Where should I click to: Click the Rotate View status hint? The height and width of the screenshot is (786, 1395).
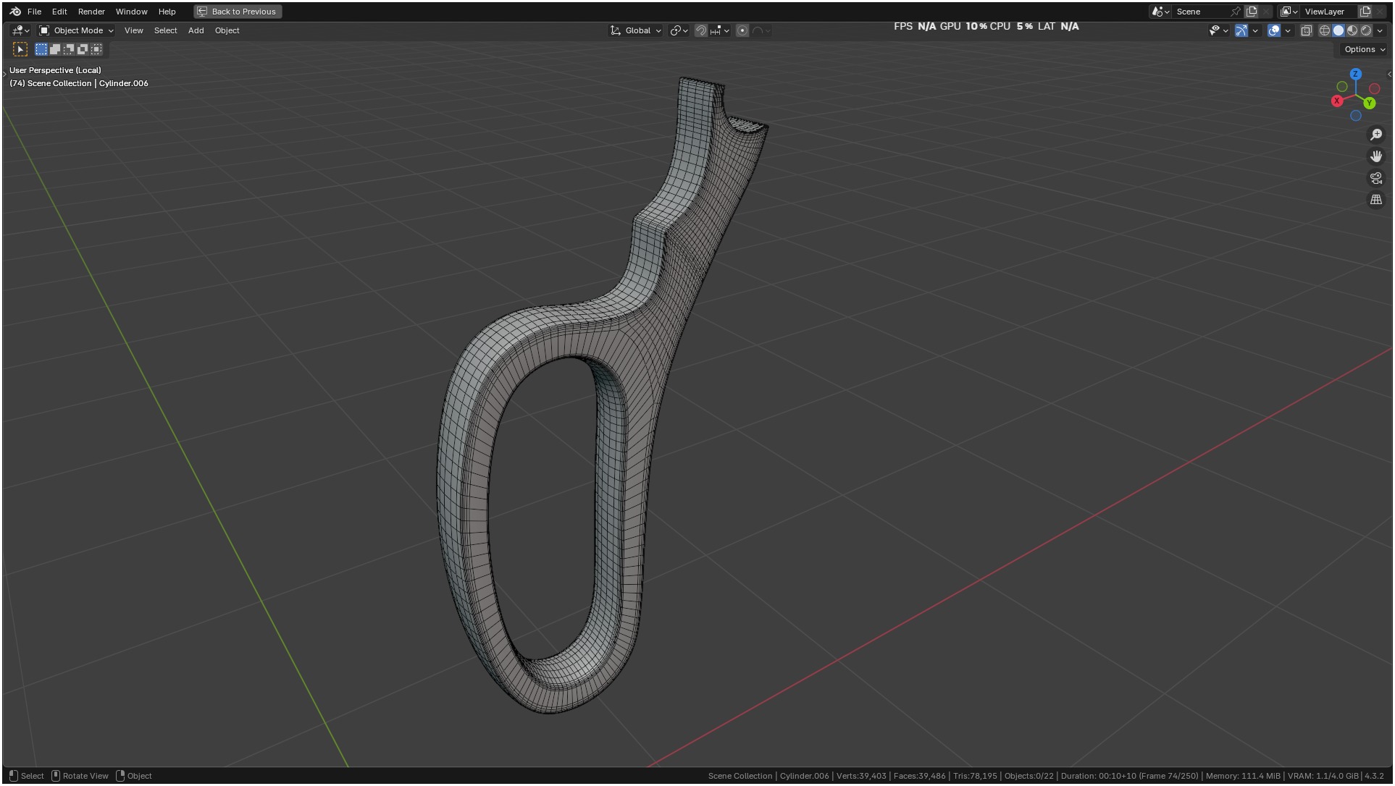[80, 776]
